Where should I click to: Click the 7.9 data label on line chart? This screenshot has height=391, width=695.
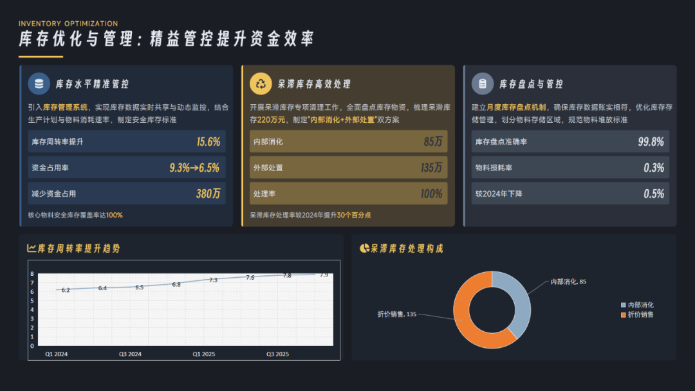324,275
